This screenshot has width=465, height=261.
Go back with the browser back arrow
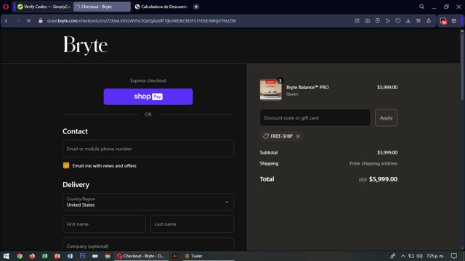7,21
